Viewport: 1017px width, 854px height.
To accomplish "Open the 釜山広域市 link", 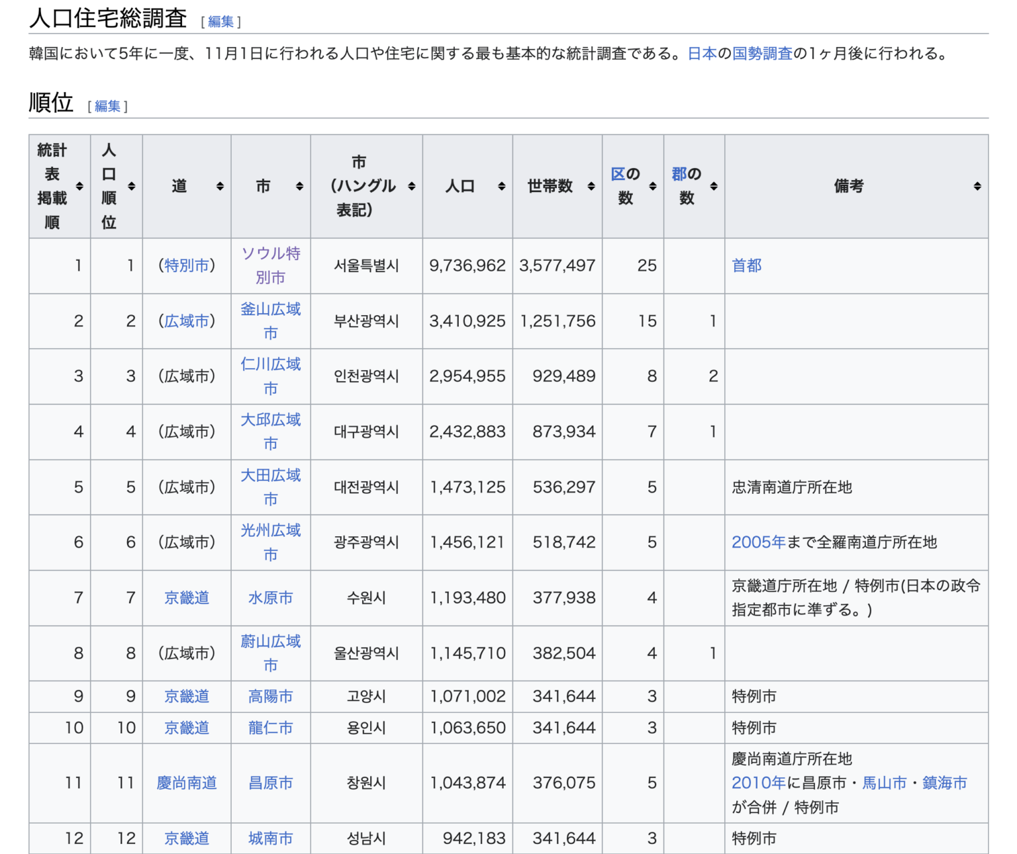I will coord(271,320).
